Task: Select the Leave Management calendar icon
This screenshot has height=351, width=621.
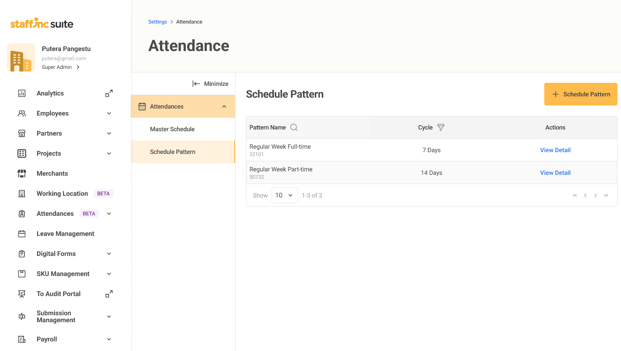Action: [x=22, y=234]
